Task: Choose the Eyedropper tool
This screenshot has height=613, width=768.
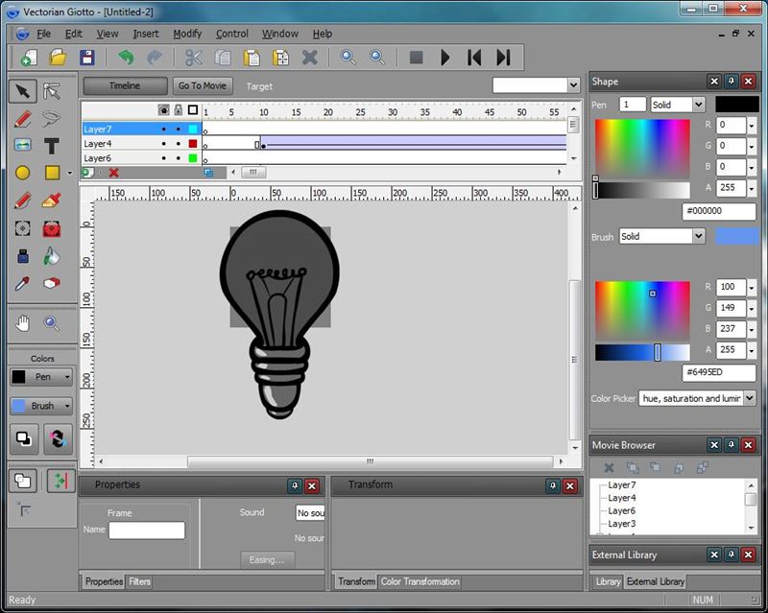Action: (22, 284)
